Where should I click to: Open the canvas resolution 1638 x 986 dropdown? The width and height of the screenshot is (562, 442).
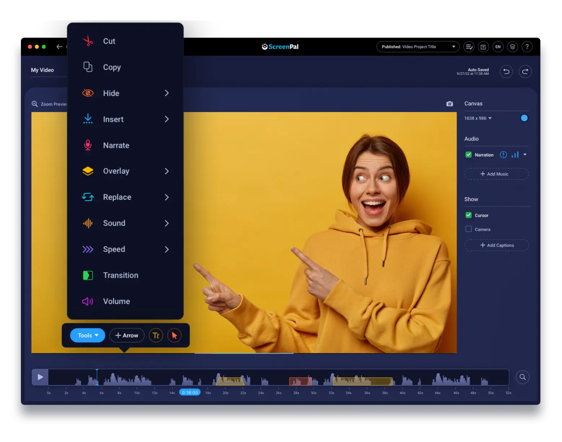pos(478,118)
